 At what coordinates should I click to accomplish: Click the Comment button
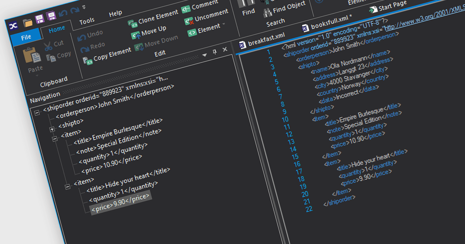[x=200, y=7]
